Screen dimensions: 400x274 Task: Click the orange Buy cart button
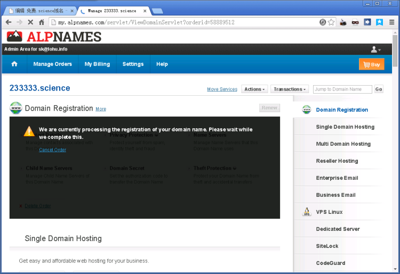371,64
